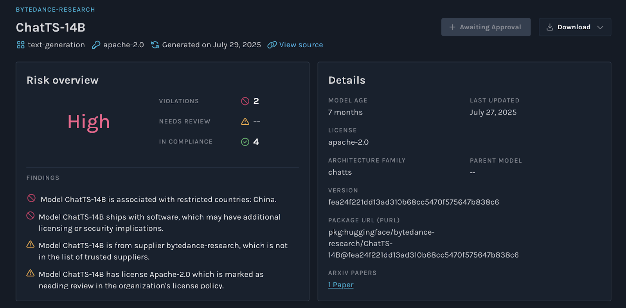Click Generated on July 29, 2025 text
This screenshot has width=626, height=308.
(211, 45)
